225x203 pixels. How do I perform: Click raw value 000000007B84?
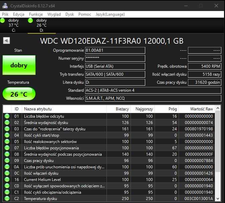tap(199, 161)
